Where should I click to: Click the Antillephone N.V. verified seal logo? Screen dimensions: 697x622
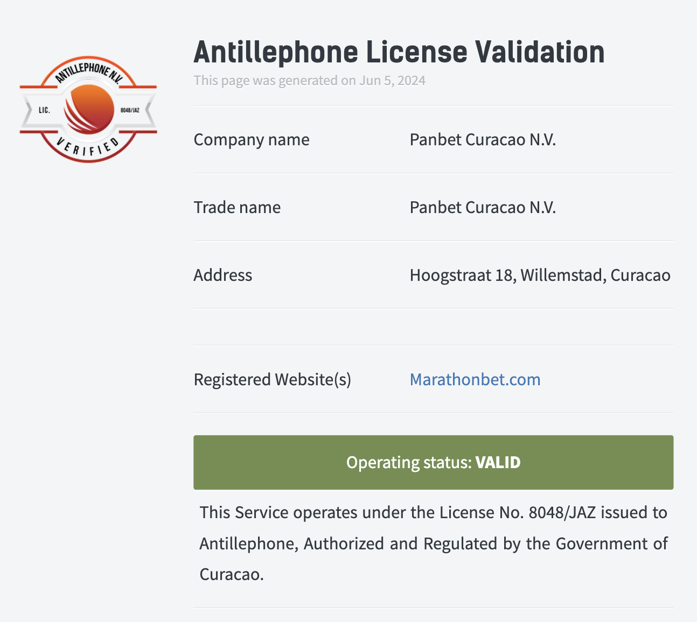click(x=88, y=109)
